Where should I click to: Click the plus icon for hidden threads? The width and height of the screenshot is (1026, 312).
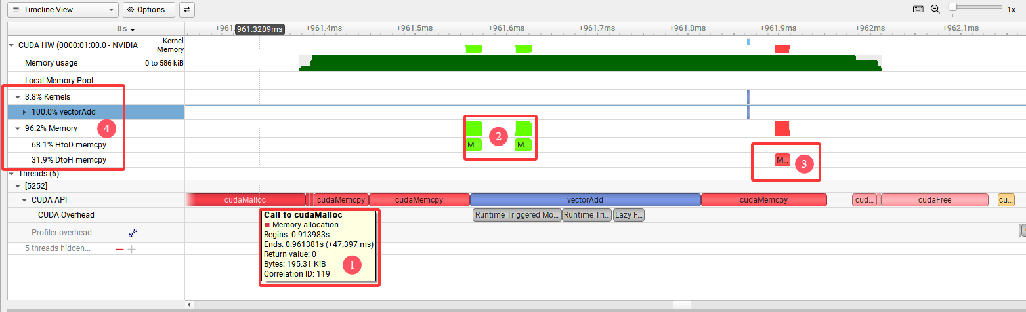[131, 249]
